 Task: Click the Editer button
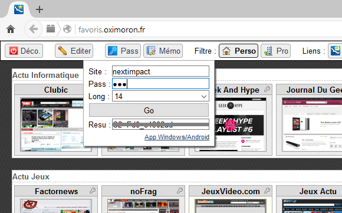pyautogui.click(x=74, y=51)
